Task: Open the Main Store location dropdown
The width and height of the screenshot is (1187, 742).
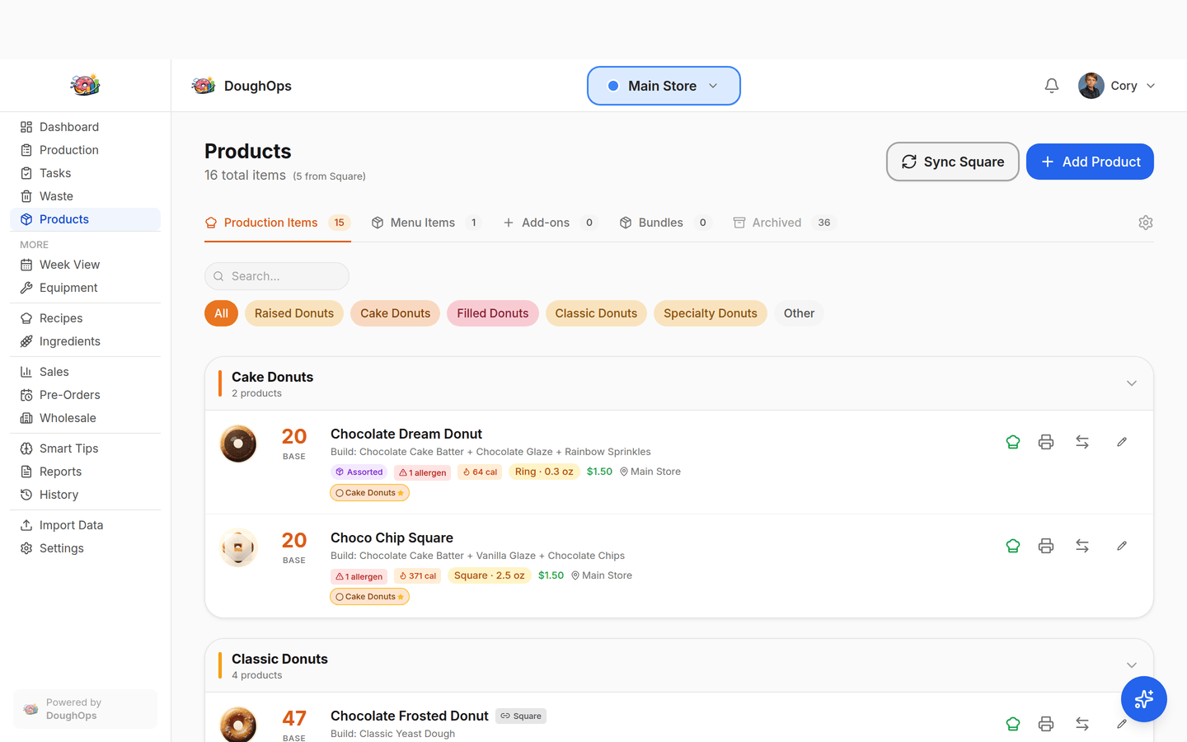Action: coord(663,86)
